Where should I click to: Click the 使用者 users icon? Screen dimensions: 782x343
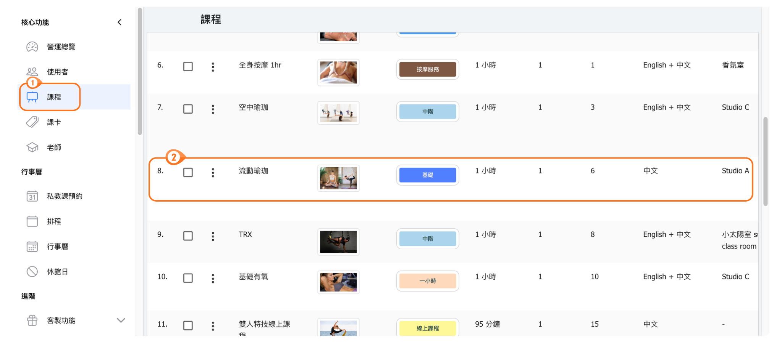(x=32, y=72)
